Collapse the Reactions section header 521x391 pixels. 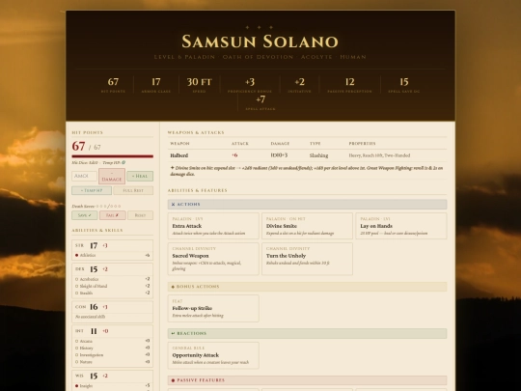click(307, 333)
